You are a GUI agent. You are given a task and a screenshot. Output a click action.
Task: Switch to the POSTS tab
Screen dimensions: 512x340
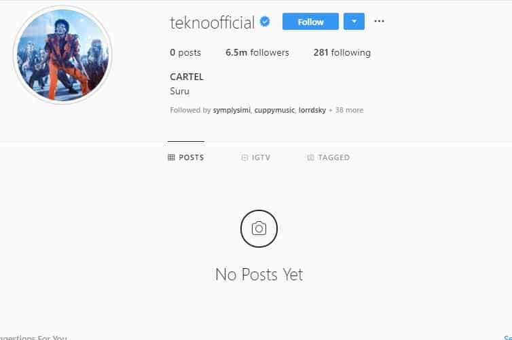[186, 157]
